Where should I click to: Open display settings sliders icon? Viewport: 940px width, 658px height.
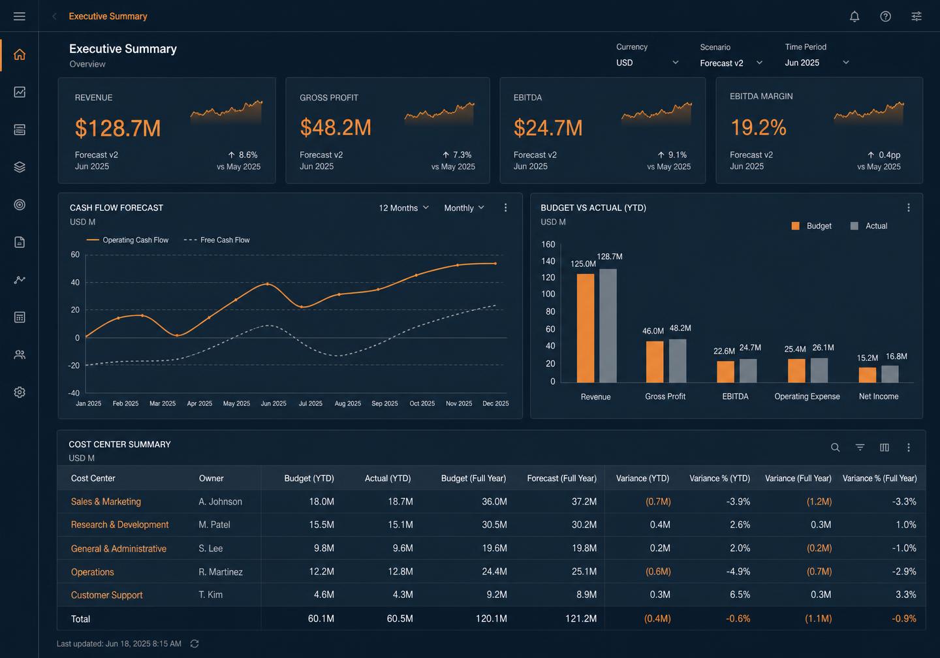(x=916, y=16)
